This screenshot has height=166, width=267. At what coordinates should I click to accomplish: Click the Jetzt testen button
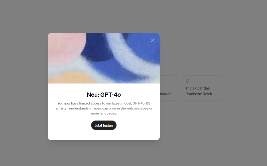pos(104,125)
